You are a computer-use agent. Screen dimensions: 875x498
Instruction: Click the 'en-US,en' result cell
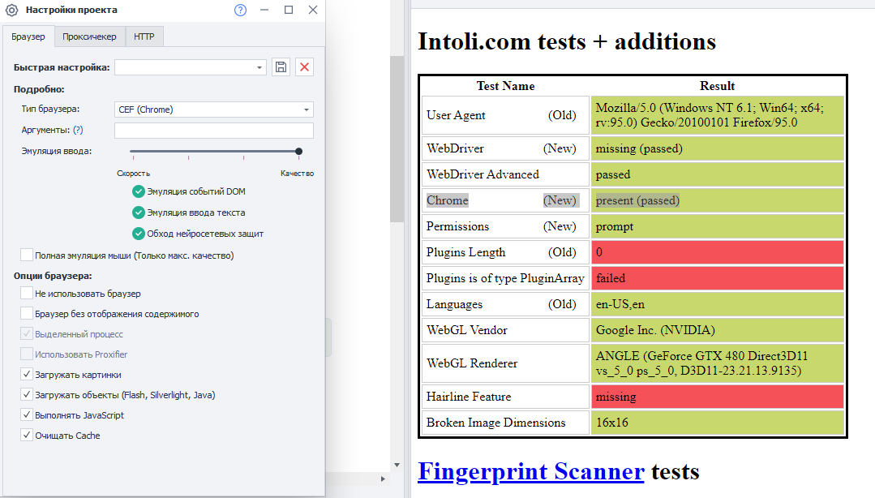click(x=717, y=304)
